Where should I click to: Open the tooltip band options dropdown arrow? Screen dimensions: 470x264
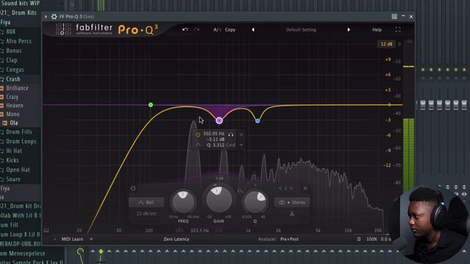point(242,145)
